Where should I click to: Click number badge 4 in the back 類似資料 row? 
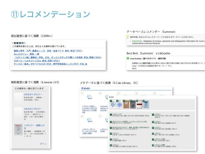tap(136, 93)
